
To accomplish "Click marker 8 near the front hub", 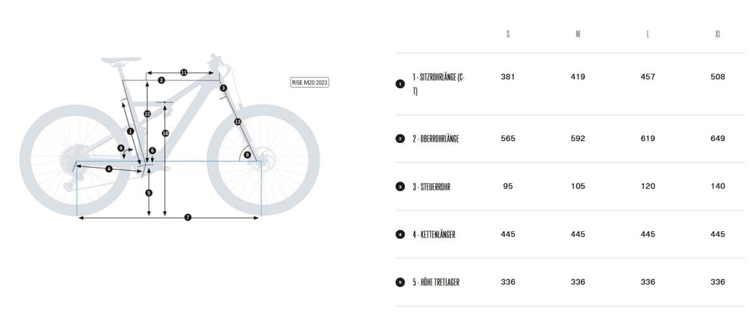I will 247,154.
